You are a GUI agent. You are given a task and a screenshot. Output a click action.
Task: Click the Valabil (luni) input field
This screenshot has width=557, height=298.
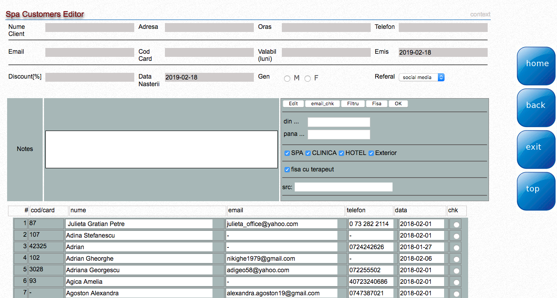tap(326, 52)
